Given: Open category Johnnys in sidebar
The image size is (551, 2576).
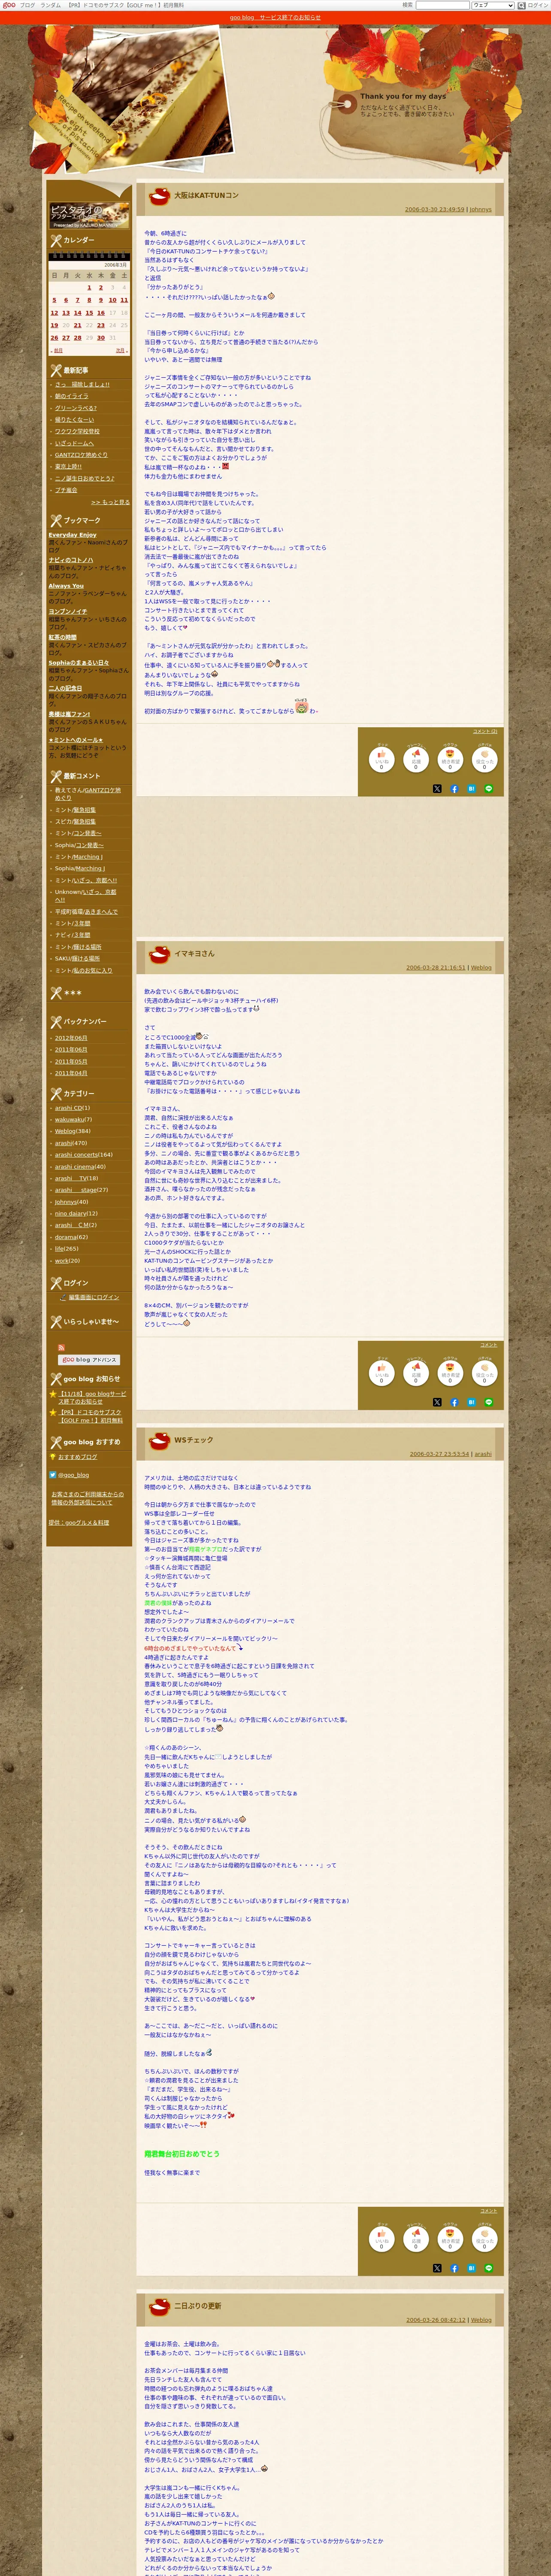Looking at the screenshot, I should (66, 1202).
